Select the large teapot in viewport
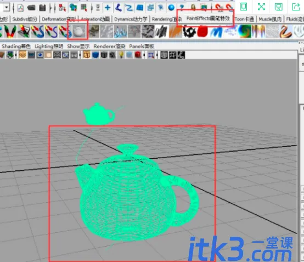 point(137,192)
